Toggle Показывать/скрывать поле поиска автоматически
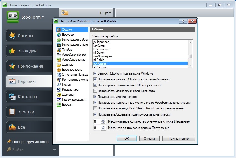 click(x=95, y=114)
